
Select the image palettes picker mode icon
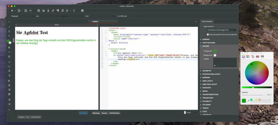tap(258, 56)
